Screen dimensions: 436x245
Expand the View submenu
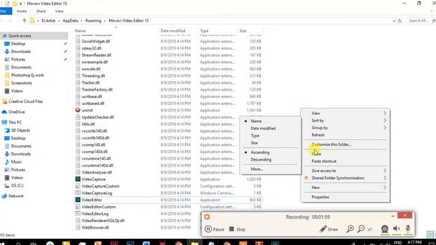click(x=345, y=113)
